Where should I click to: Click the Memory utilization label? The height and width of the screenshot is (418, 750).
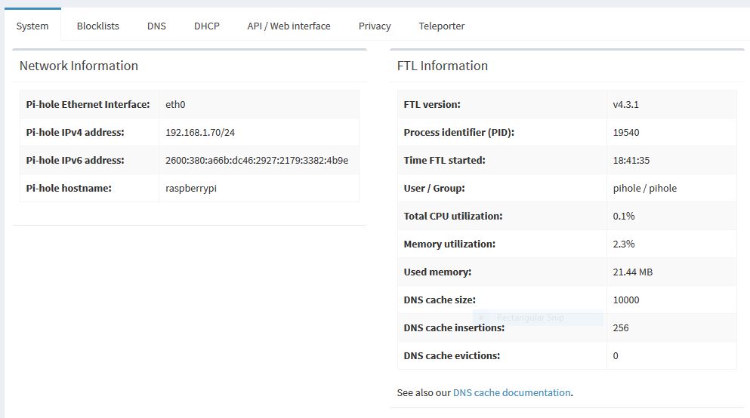(x=449, y=244)
